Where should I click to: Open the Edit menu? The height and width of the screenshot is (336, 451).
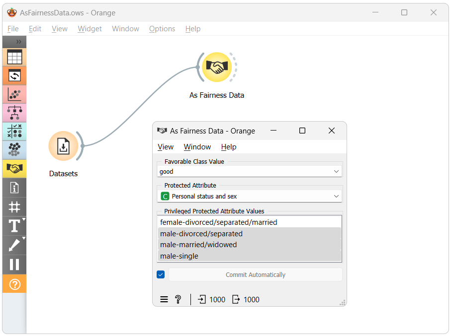pyautogui.click(x=35, y=29)
